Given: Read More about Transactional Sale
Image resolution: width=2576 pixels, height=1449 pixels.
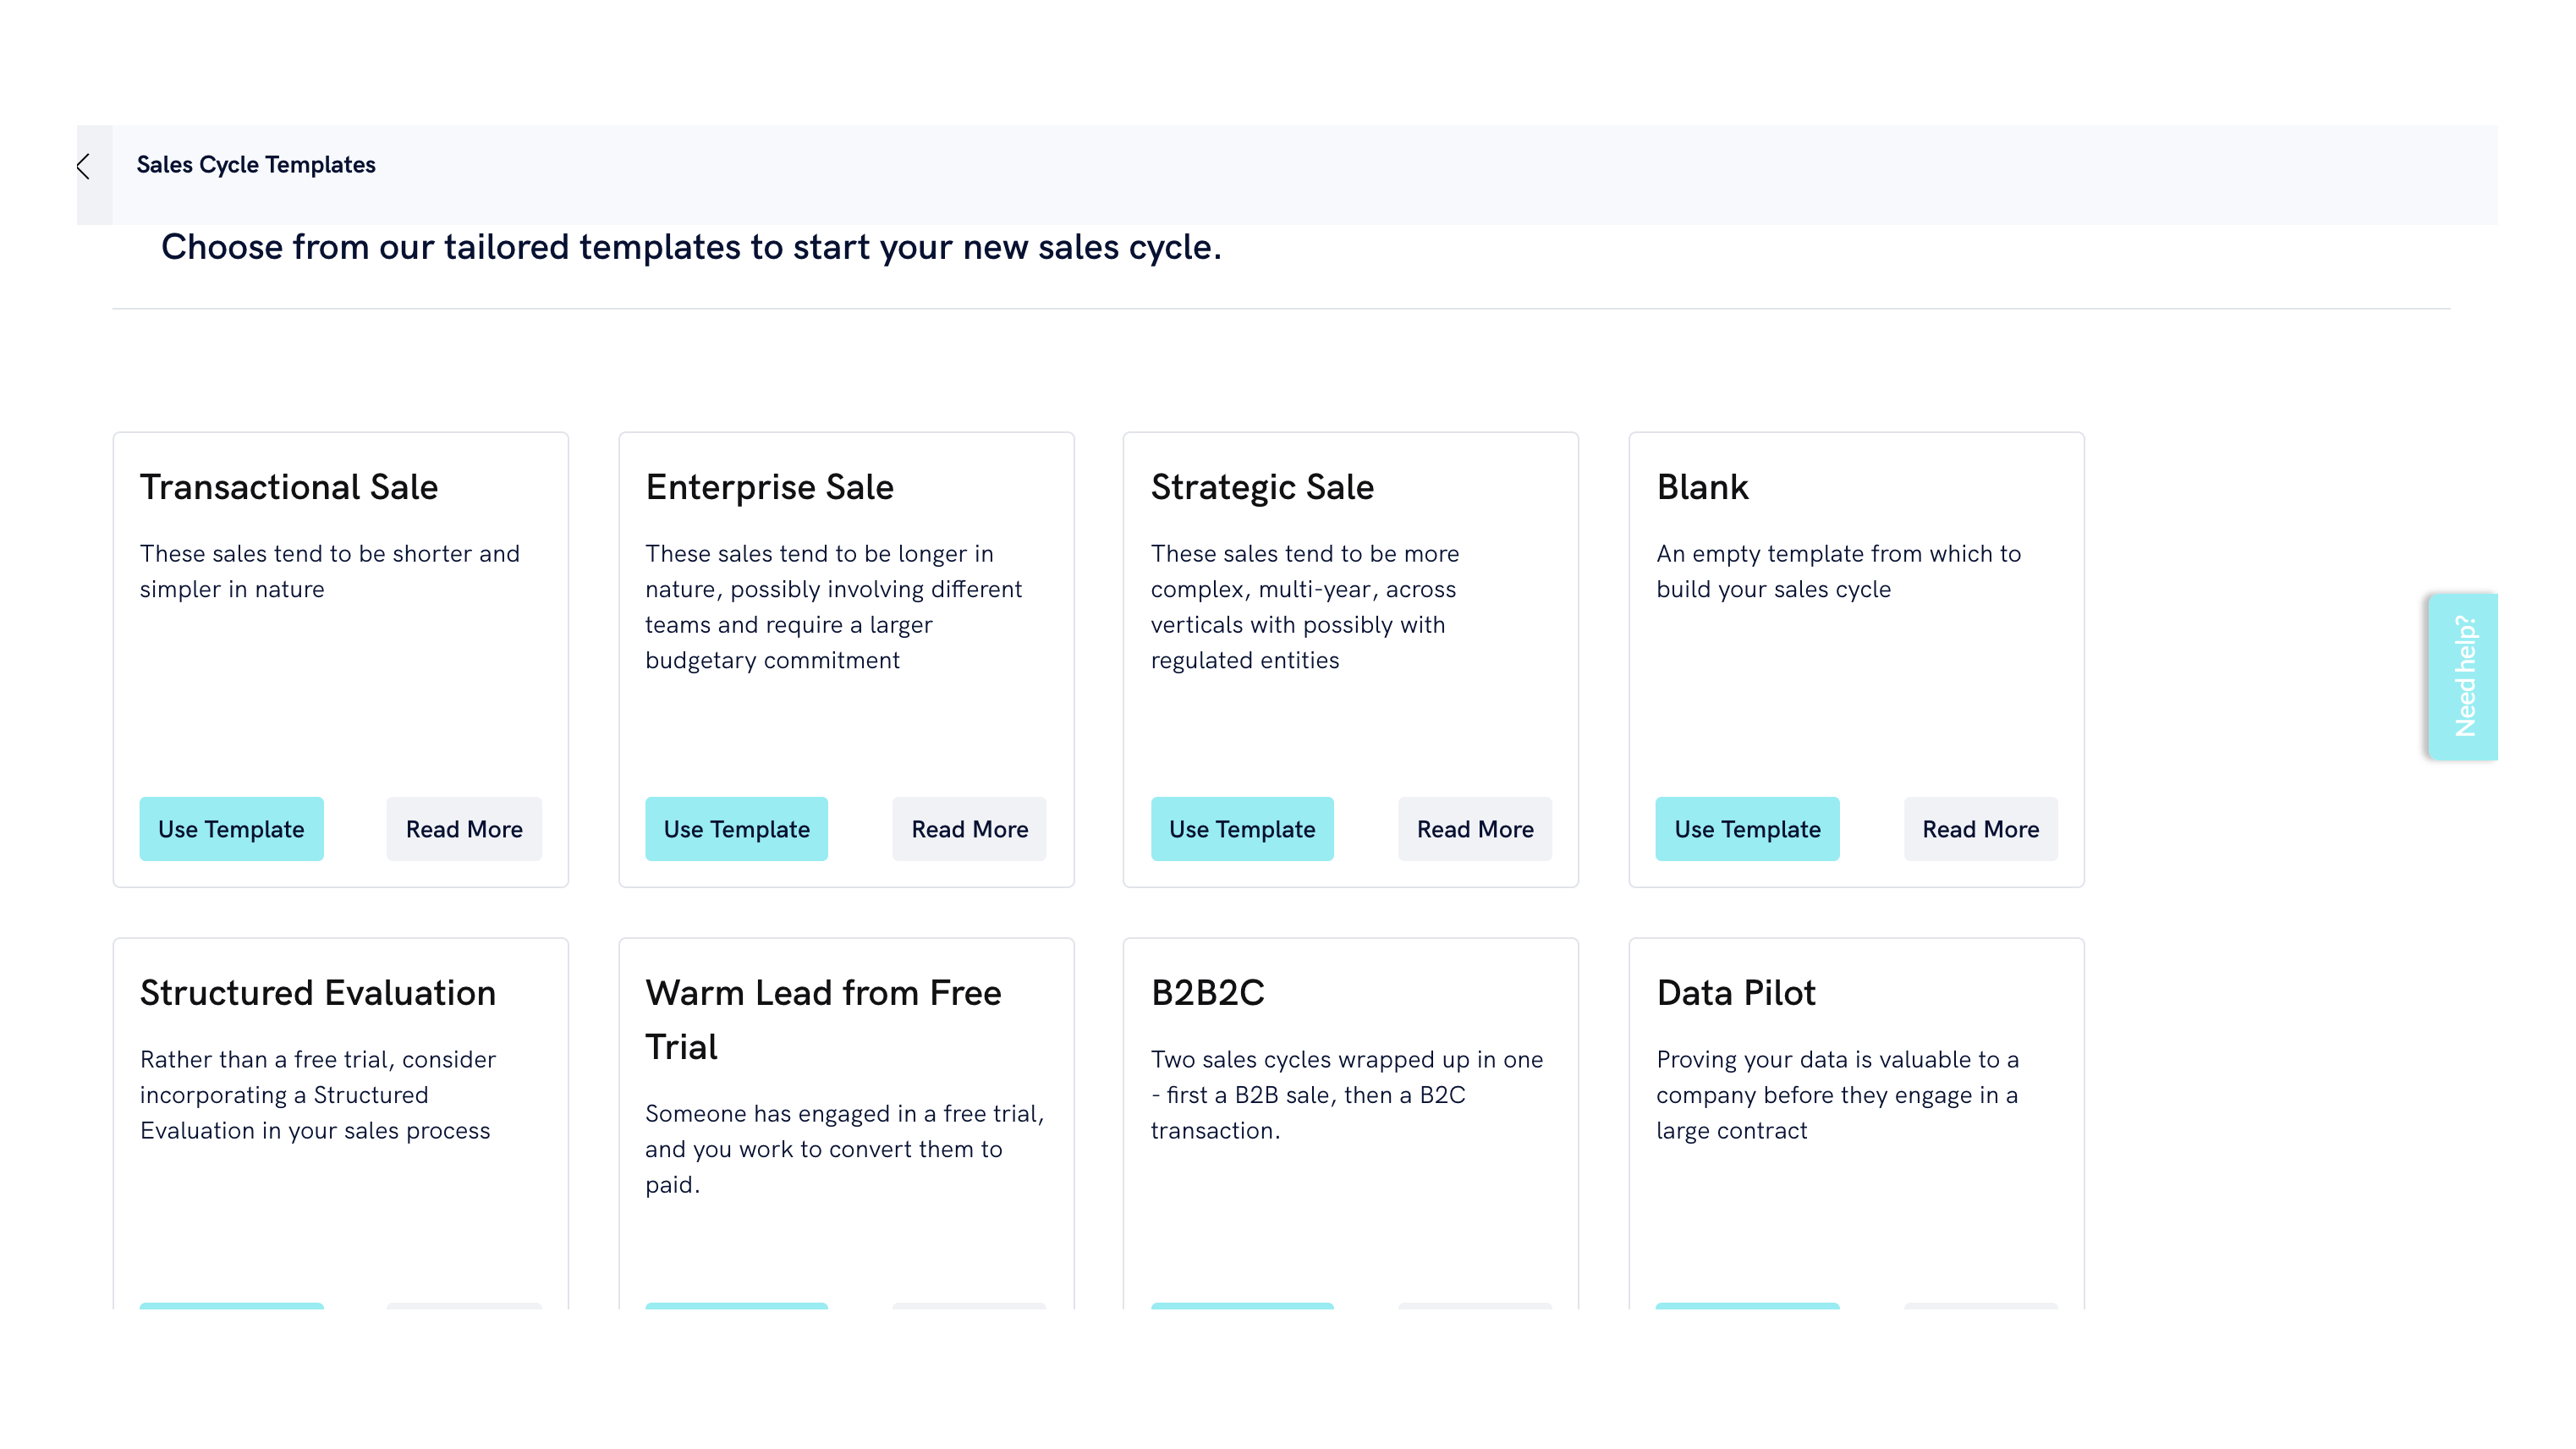Looking at the screenshot, I should click(463, 828).
